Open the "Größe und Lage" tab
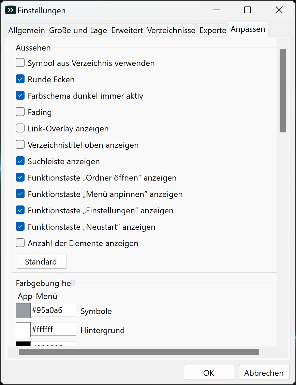Image resolution: width=296 pixels, height=385 pixels. point(78,30)
